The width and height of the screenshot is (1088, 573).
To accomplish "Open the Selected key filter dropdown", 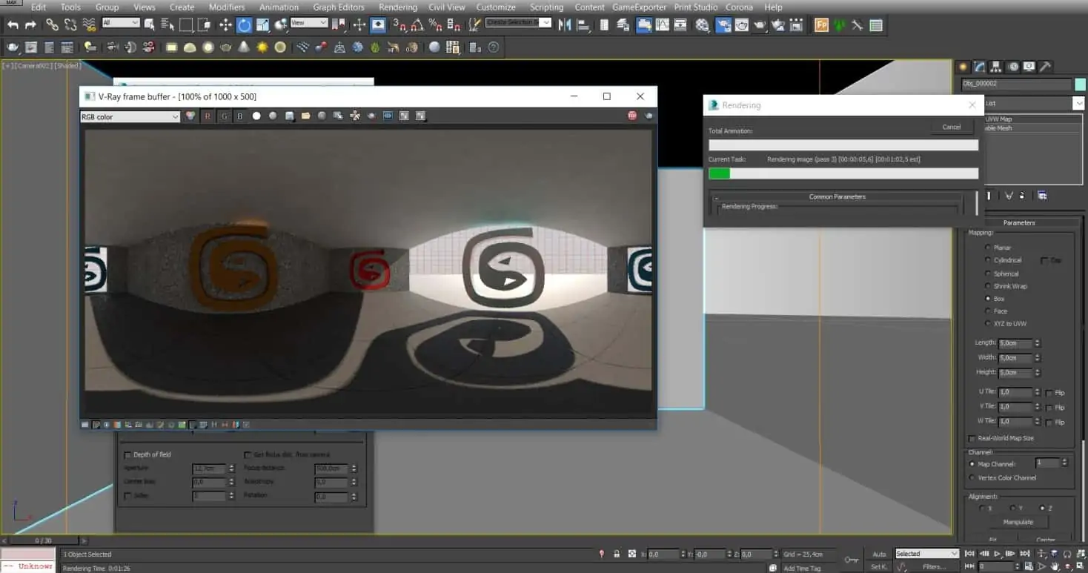I will [x=926, y=553].
